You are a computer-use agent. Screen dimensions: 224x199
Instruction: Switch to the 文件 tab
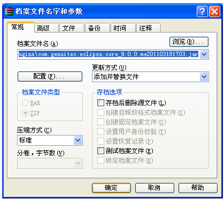pyautogui.click(x=72, y=28)
